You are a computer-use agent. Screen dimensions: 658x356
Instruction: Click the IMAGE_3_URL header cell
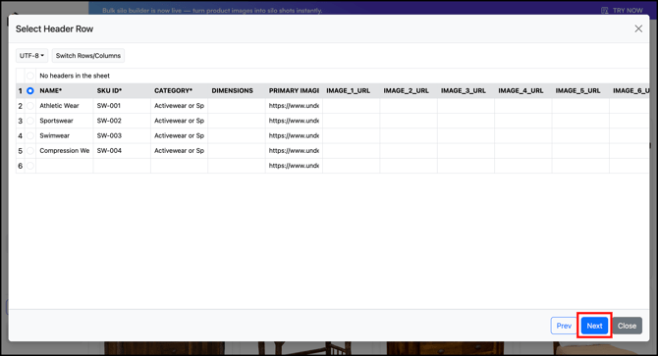[x=466, y=90]
